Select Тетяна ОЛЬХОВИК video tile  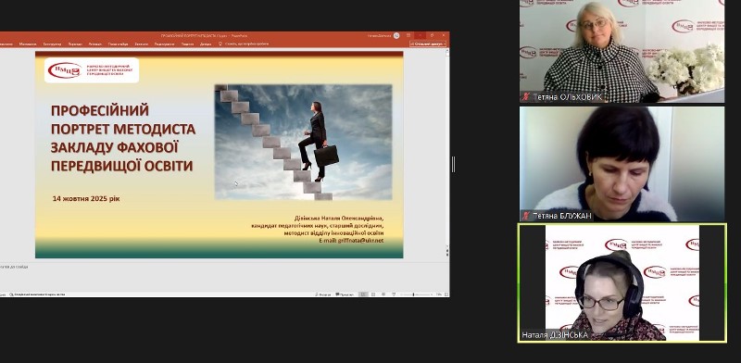click(x=622, y=51)
